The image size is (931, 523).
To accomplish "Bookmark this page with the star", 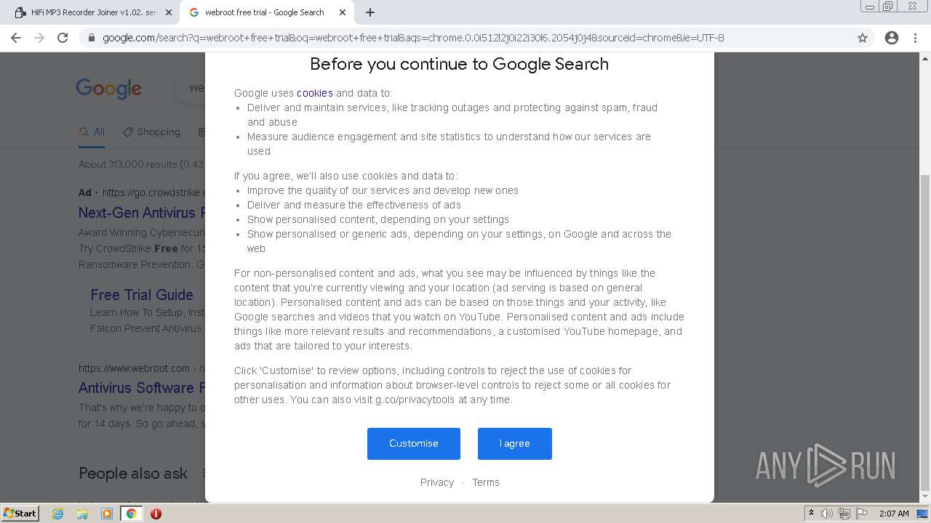I will point(863,38).
